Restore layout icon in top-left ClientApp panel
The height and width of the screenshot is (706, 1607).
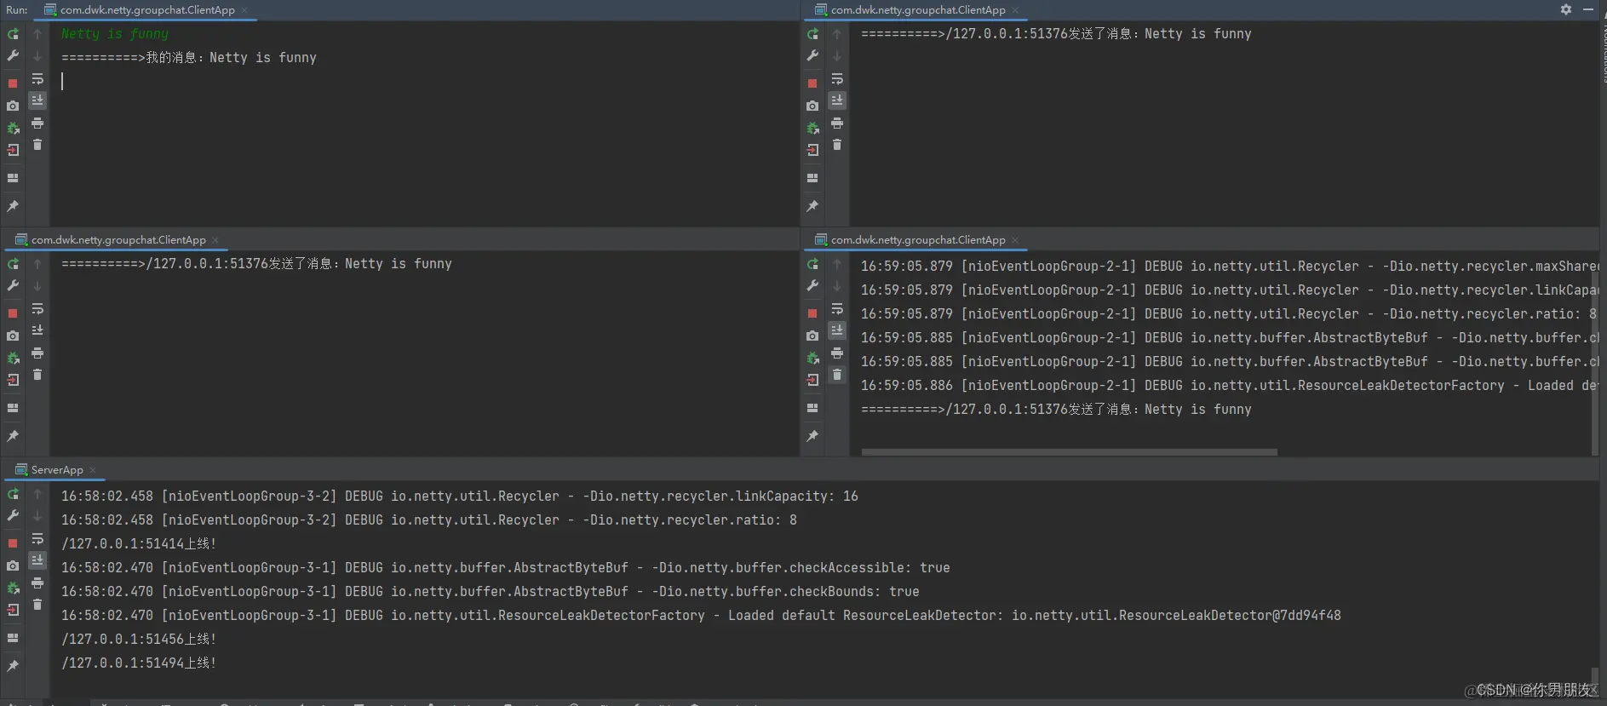tap(13, 178)
